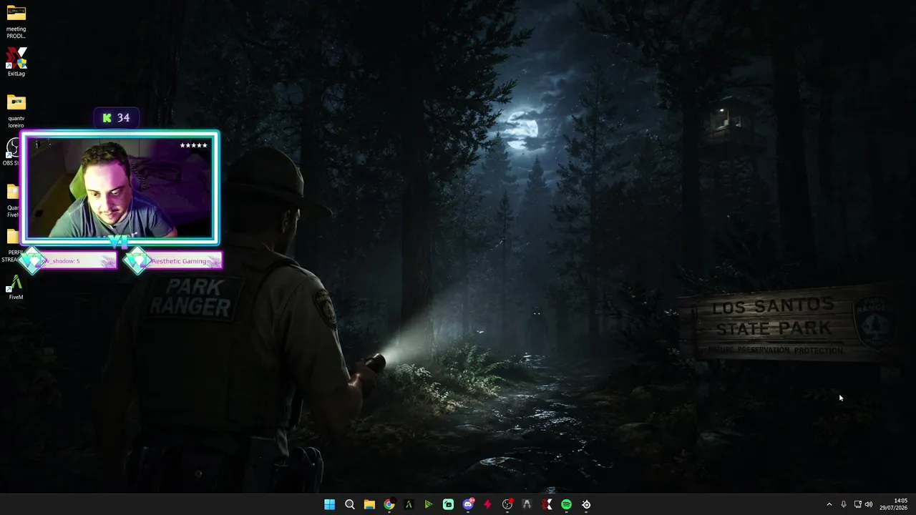The image size is (916, 515).
Task: Click the volume speaker tray icon
Action: [x=869, y=504]
